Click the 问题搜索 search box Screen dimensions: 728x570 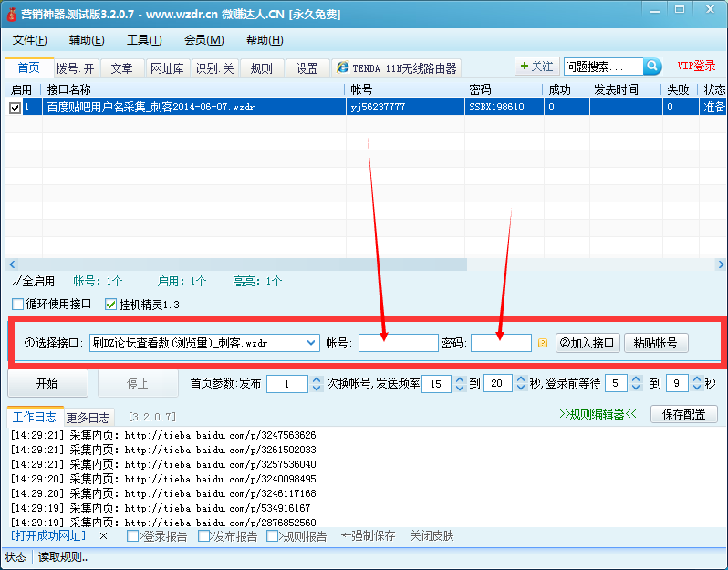point(604,67)
